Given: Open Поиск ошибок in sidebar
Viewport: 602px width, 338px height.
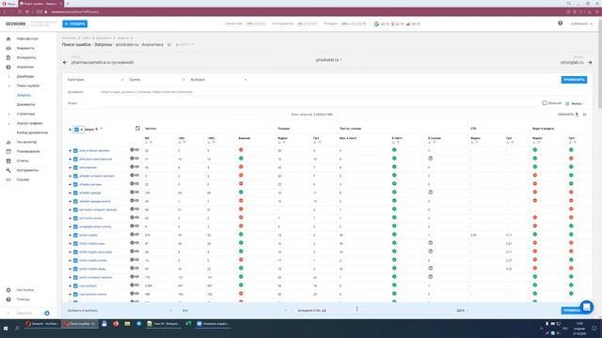Looking at the screenshot, I should point(28,85).
